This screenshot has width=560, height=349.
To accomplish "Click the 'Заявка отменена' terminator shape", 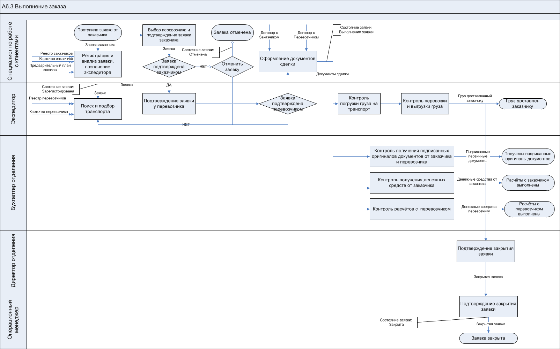I will (232, 32).
